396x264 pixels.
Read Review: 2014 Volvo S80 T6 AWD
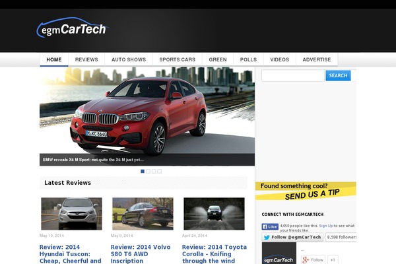141,254
